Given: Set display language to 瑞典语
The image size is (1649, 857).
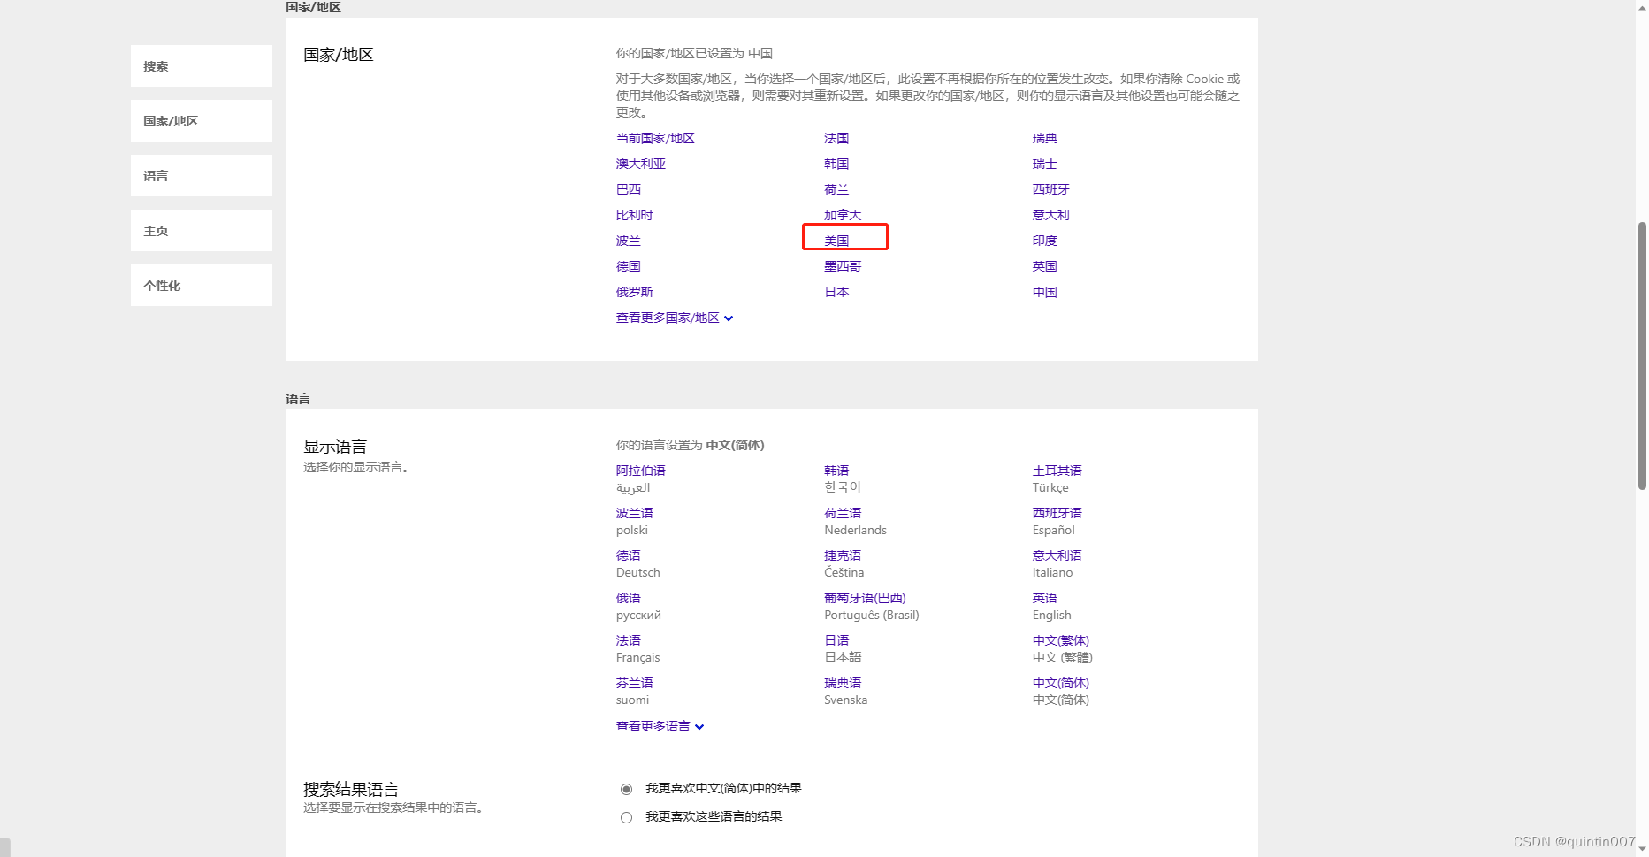Looking at the screenshot, I should (843, 683).
